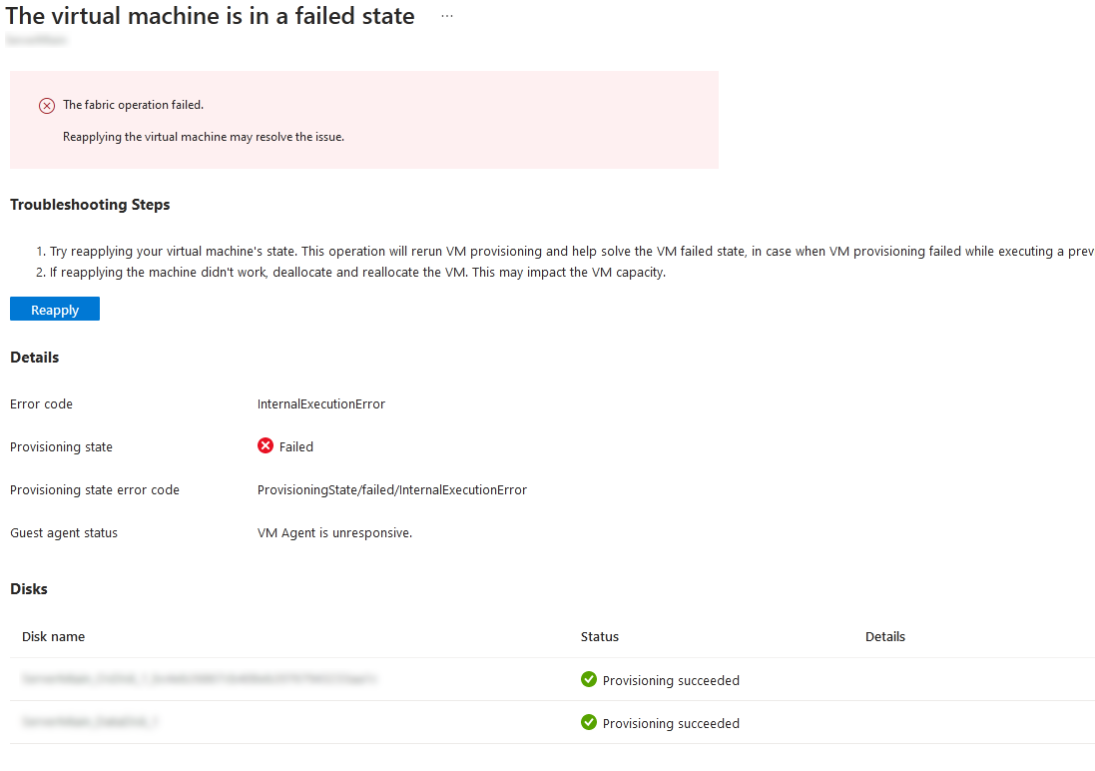
Task: Click the green success icon on the first disk
Action: click(588, 679)
